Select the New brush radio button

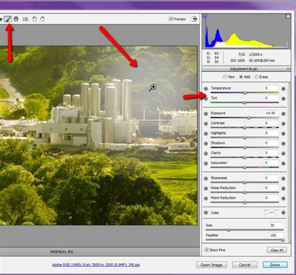tap(225, 77)
